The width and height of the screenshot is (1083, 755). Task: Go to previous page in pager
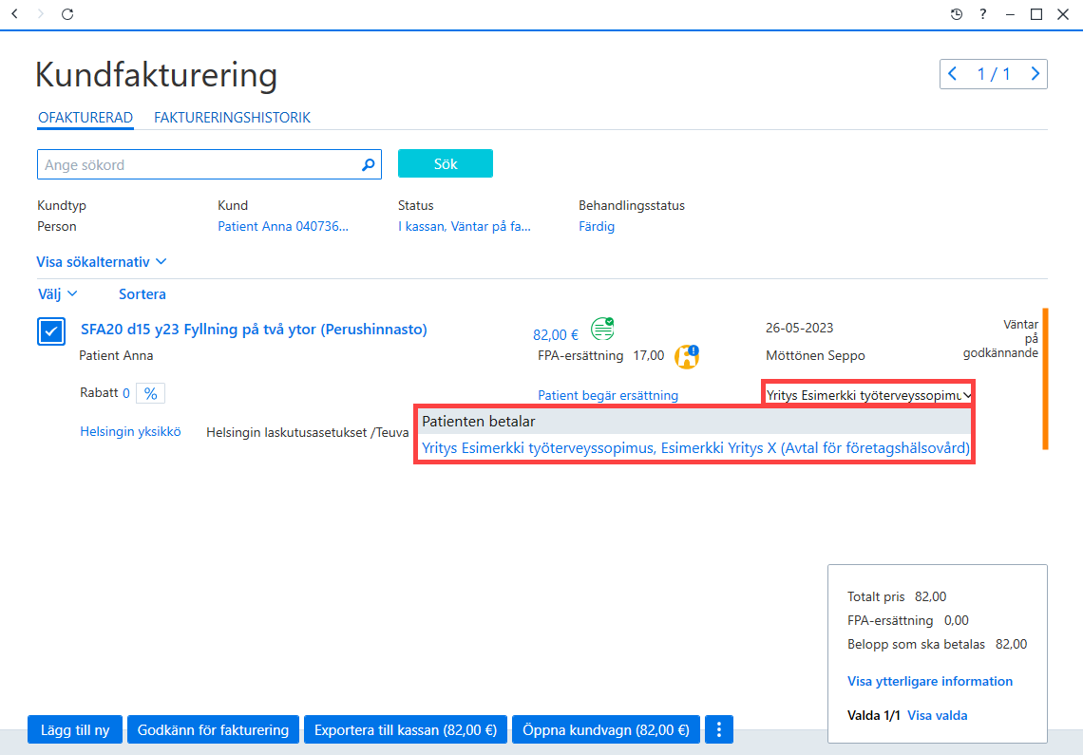point(953,74)
